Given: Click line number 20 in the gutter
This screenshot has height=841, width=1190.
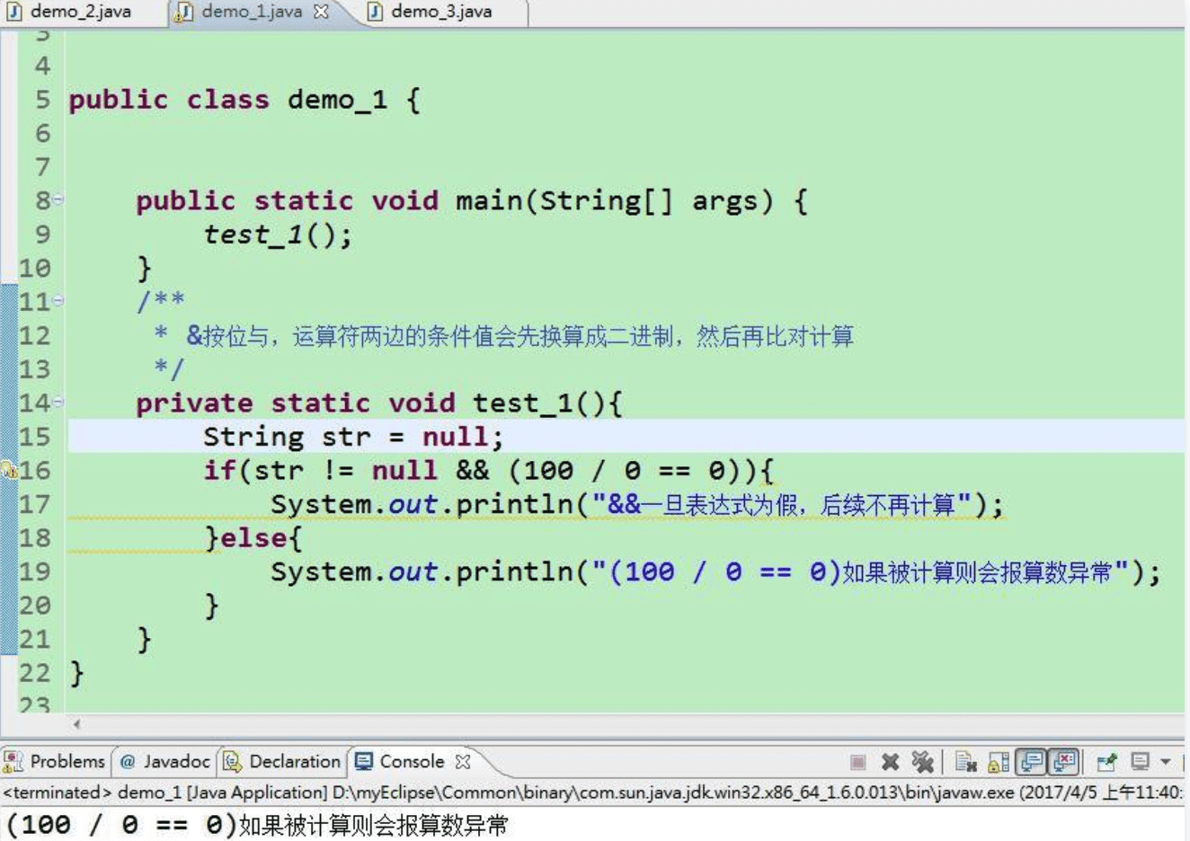Looking at the screenshot, I should (x=34, y=606).
